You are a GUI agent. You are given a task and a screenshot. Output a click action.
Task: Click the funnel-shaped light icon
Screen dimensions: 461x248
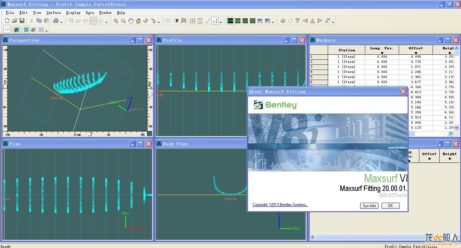click(x=298, y=21)
